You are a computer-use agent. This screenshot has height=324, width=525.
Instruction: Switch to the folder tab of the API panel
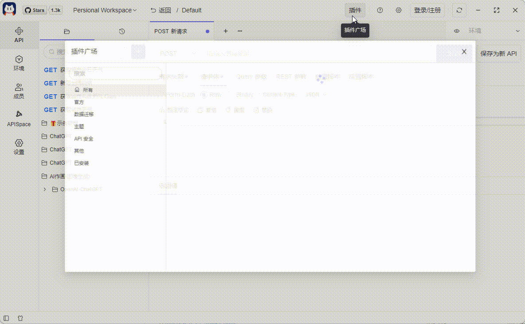[x=67, y=31]
